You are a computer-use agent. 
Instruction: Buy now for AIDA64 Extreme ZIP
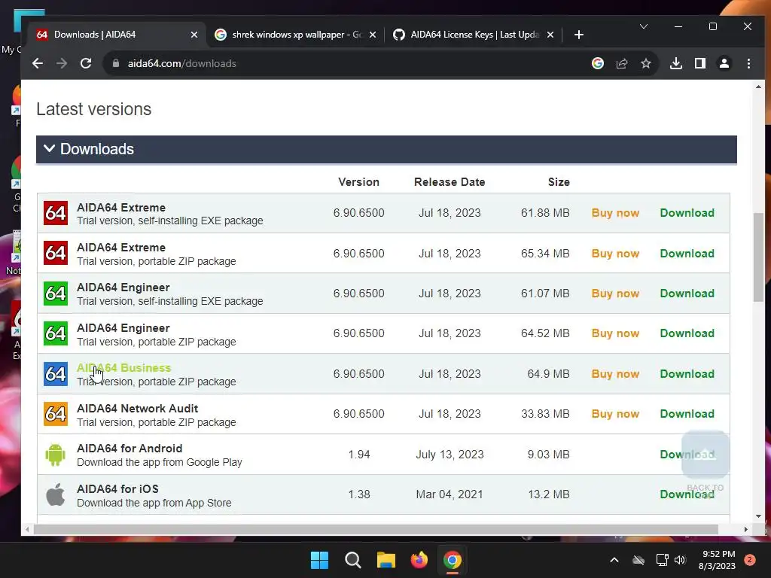click(x=615, y=253)
